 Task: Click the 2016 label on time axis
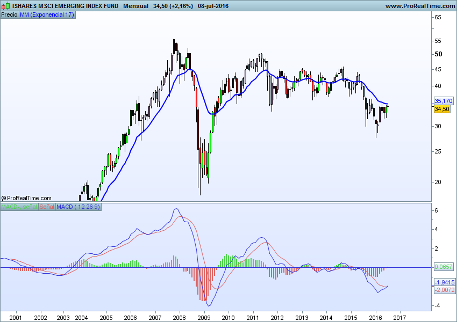coord(375,317)
